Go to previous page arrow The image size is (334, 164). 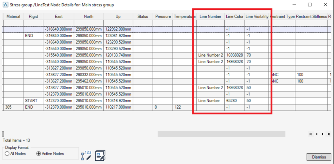(316, 134)
